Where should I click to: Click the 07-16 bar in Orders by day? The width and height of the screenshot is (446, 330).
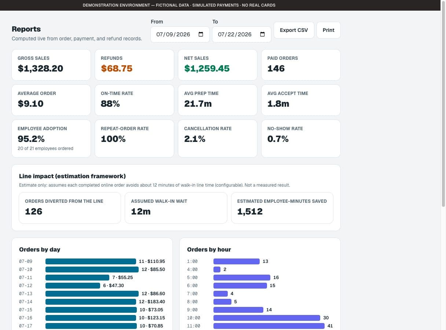pos(91,318)
